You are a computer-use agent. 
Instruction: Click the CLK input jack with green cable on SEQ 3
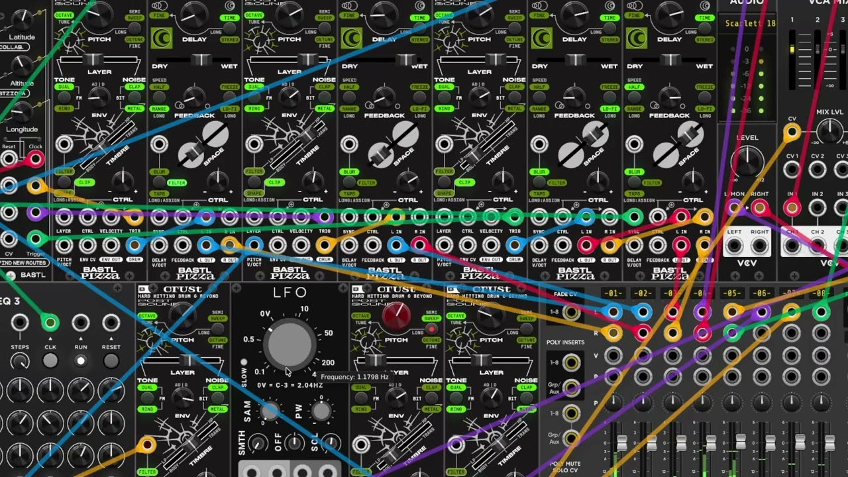coord(50,323)
